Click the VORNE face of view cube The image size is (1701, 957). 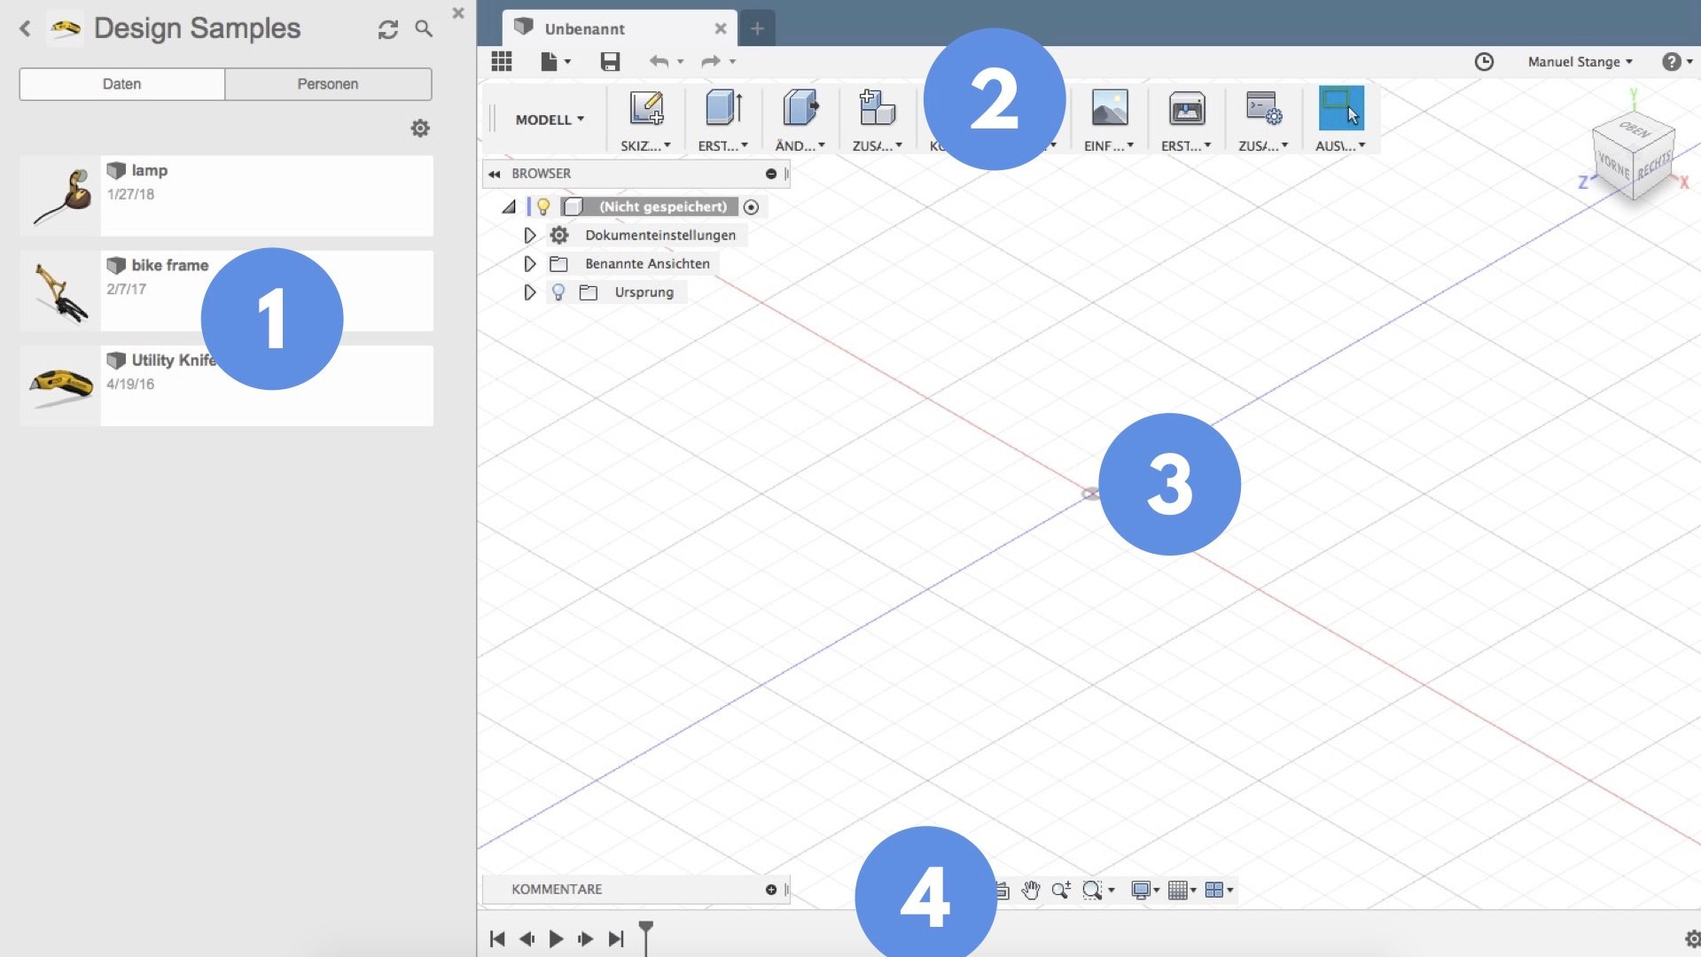[1613, 165]
